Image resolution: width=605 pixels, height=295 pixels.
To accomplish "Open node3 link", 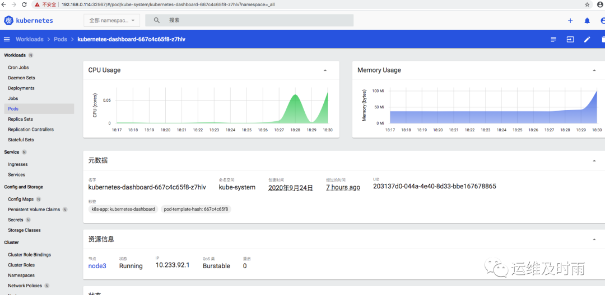I will pyautogui.click(x=97, y=266).
